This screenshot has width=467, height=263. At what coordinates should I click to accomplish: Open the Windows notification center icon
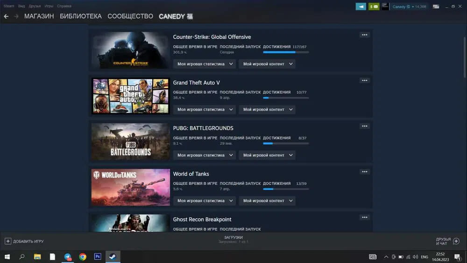pos(458,257)
